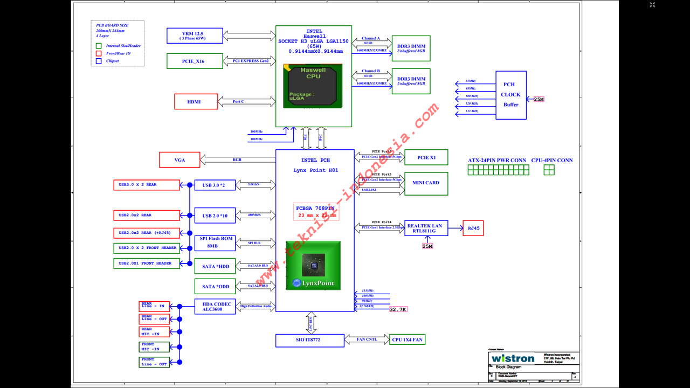The height and width of the screenshot is (388, 690).
Task: Click the Internal Slot/Header legend entry
Action: pos(119,46)
